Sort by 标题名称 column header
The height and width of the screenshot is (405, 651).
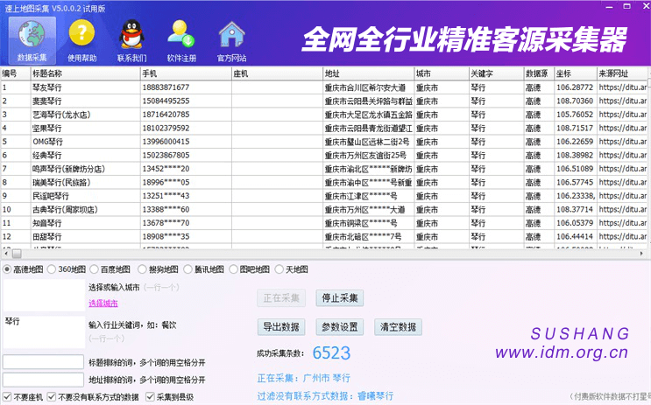pos(86,73)
